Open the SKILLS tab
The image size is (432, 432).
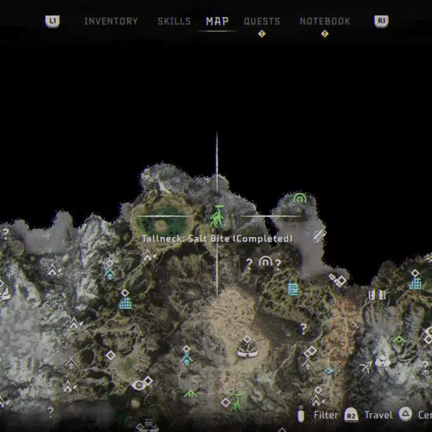[174, 21]
